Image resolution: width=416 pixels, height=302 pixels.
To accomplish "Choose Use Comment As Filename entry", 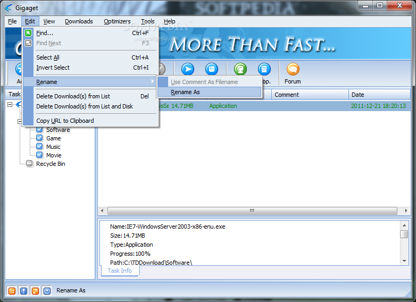I will point(209,82).
